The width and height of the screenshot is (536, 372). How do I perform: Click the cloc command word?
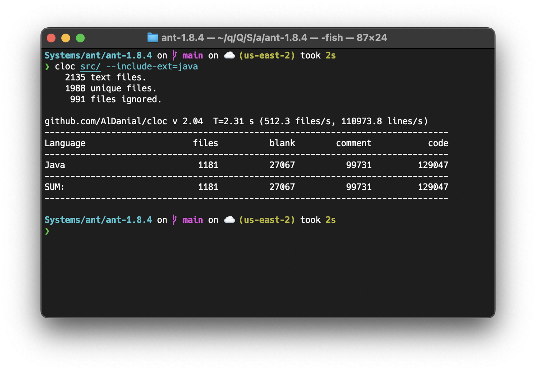[65, 67]
